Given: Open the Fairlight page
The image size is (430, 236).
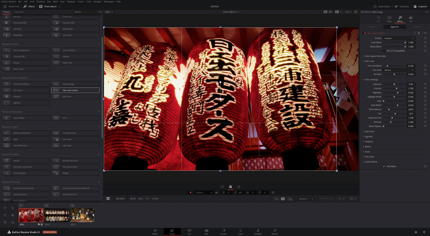Looking at the screenshot, I should (x=258, y=232).
